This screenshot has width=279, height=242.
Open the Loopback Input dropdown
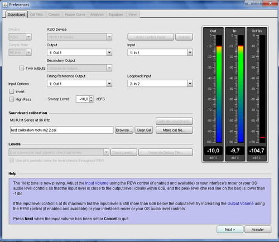[x=160, y=84]
